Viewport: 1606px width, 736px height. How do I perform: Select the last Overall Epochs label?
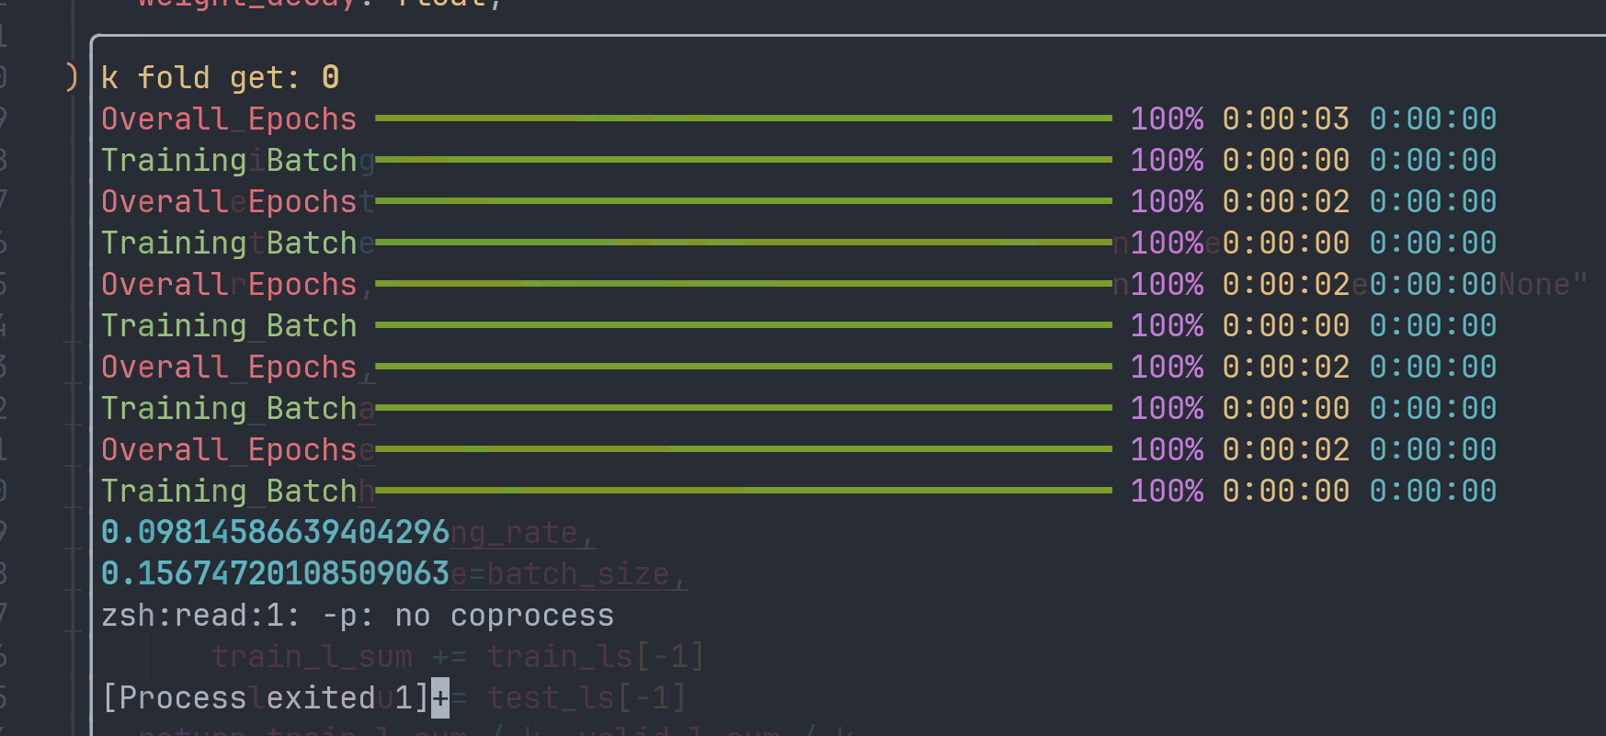click(229, 449)
